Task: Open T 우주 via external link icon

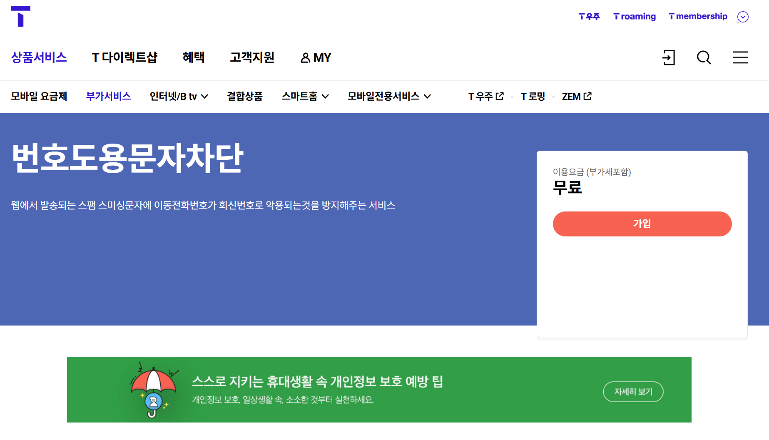Action: point(500,96)
